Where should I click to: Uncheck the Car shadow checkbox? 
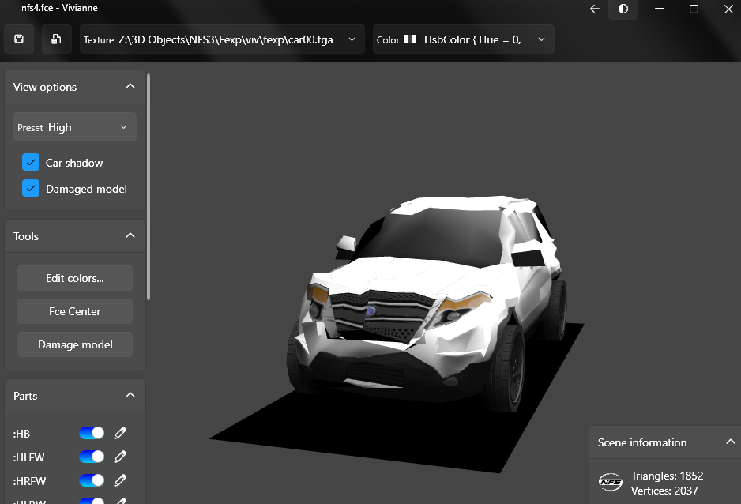(31, 162)
